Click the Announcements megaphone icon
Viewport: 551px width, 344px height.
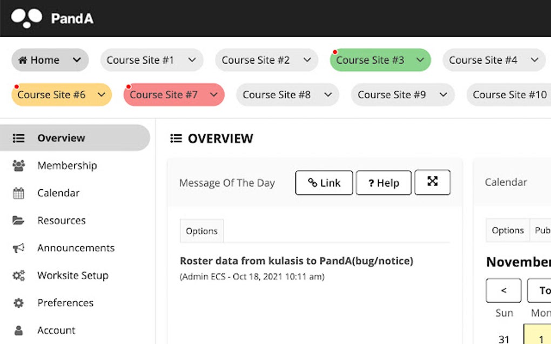point(19,248)
